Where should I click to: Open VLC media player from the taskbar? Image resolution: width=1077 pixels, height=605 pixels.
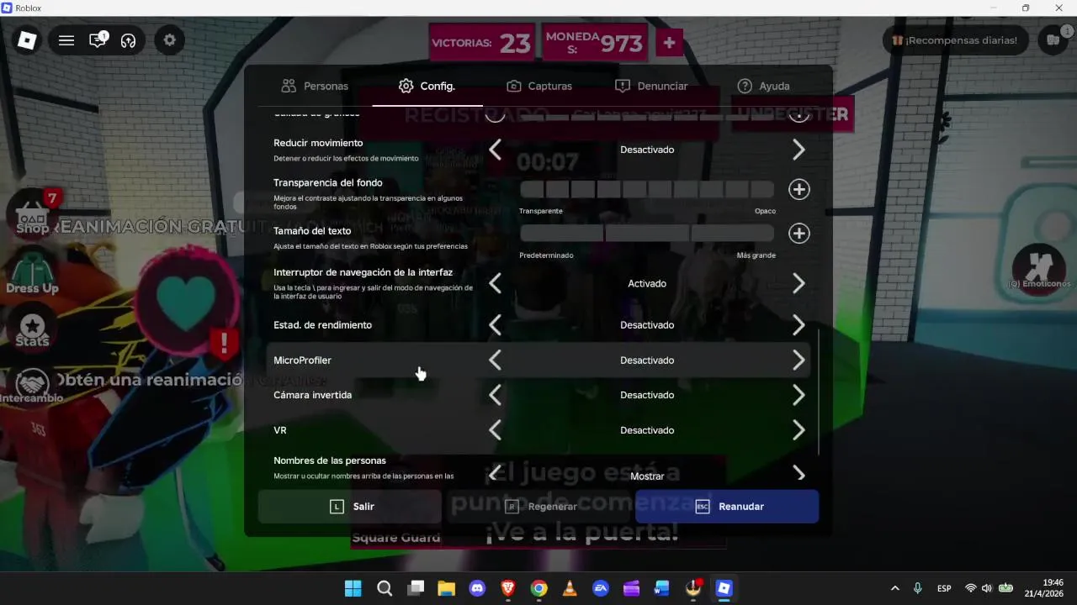coord(570,588)
